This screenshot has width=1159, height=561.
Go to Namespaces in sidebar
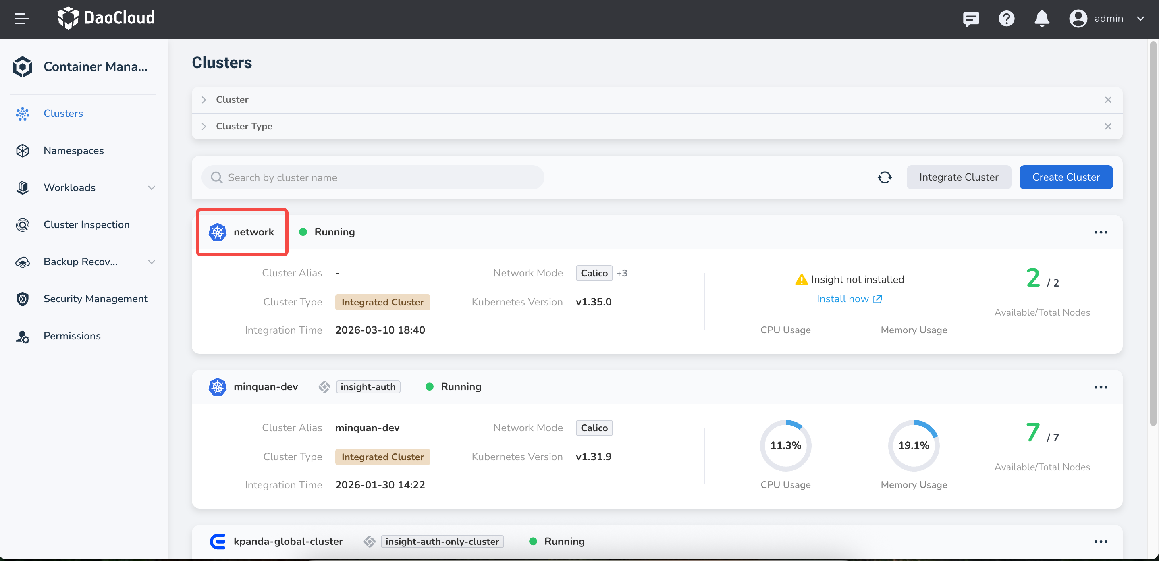73,150
